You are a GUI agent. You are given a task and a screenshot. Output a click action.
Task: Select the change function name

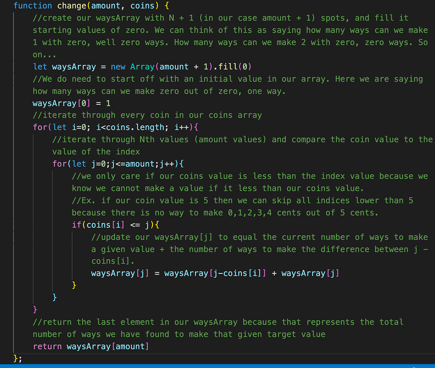(71, 5)
